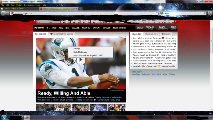213x120 pixels.
Task: Open the myESPN nav item
Action: pyautogui.click(x=39, y=28)
